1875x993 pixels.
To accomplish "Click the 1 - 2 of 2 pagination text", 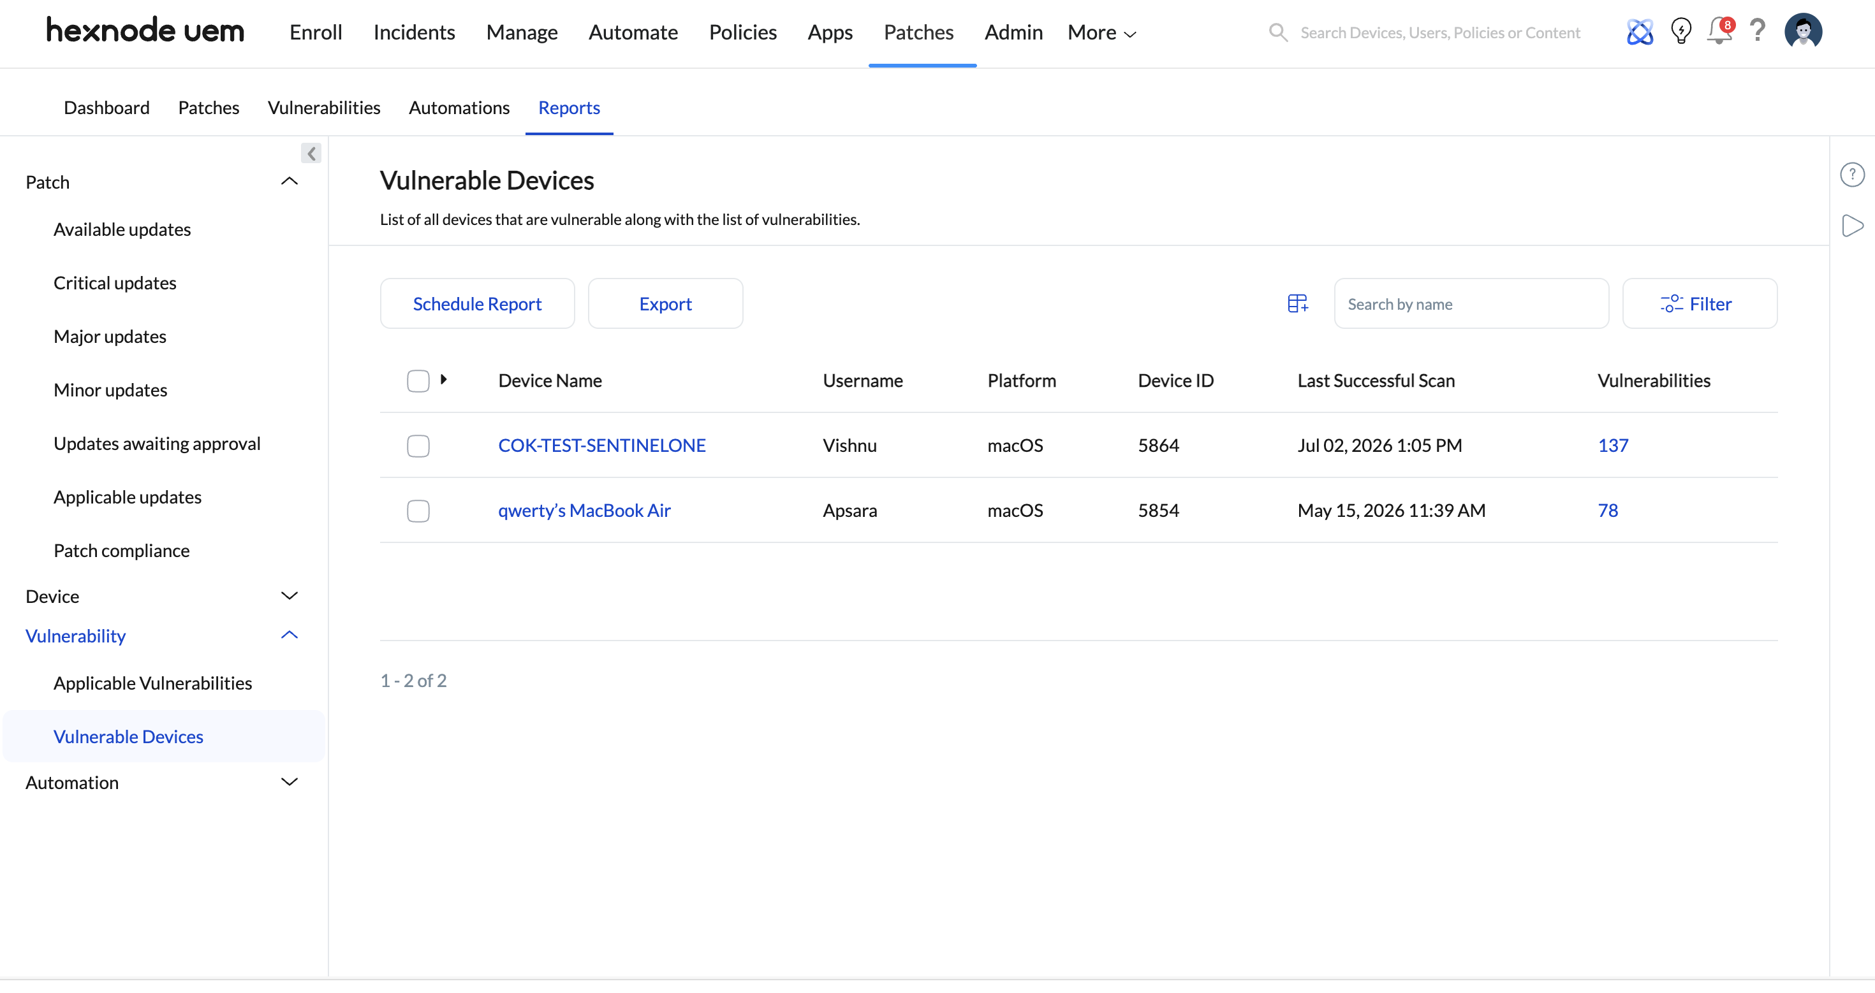I will click(413, 680).
